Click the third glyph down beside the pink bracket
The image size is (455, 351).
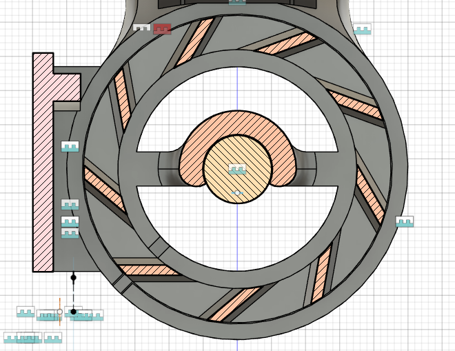click(70, 222)
